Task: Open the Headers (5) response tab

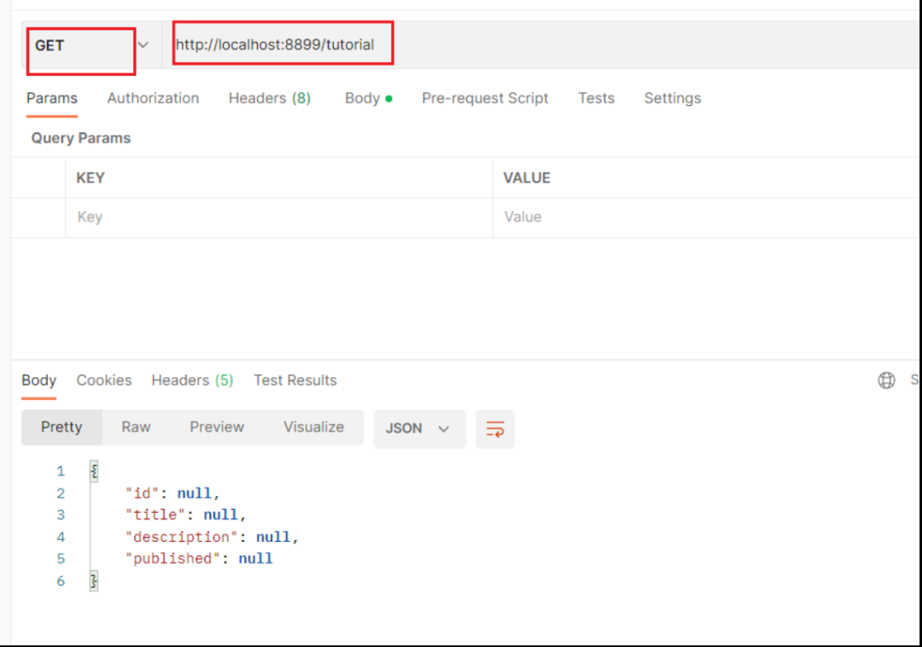Action: click(191, 380)
